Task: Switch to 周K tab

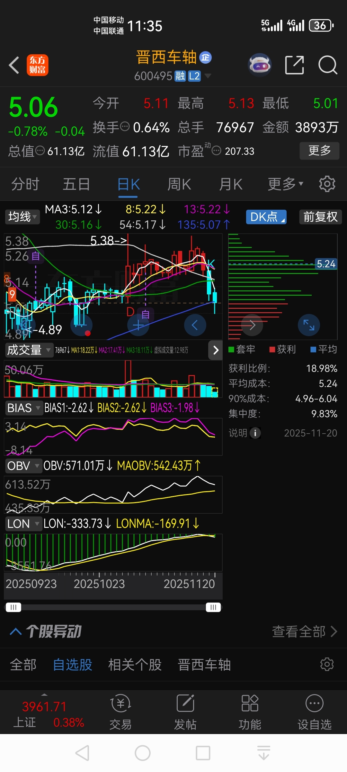Action: coord(179,184)
